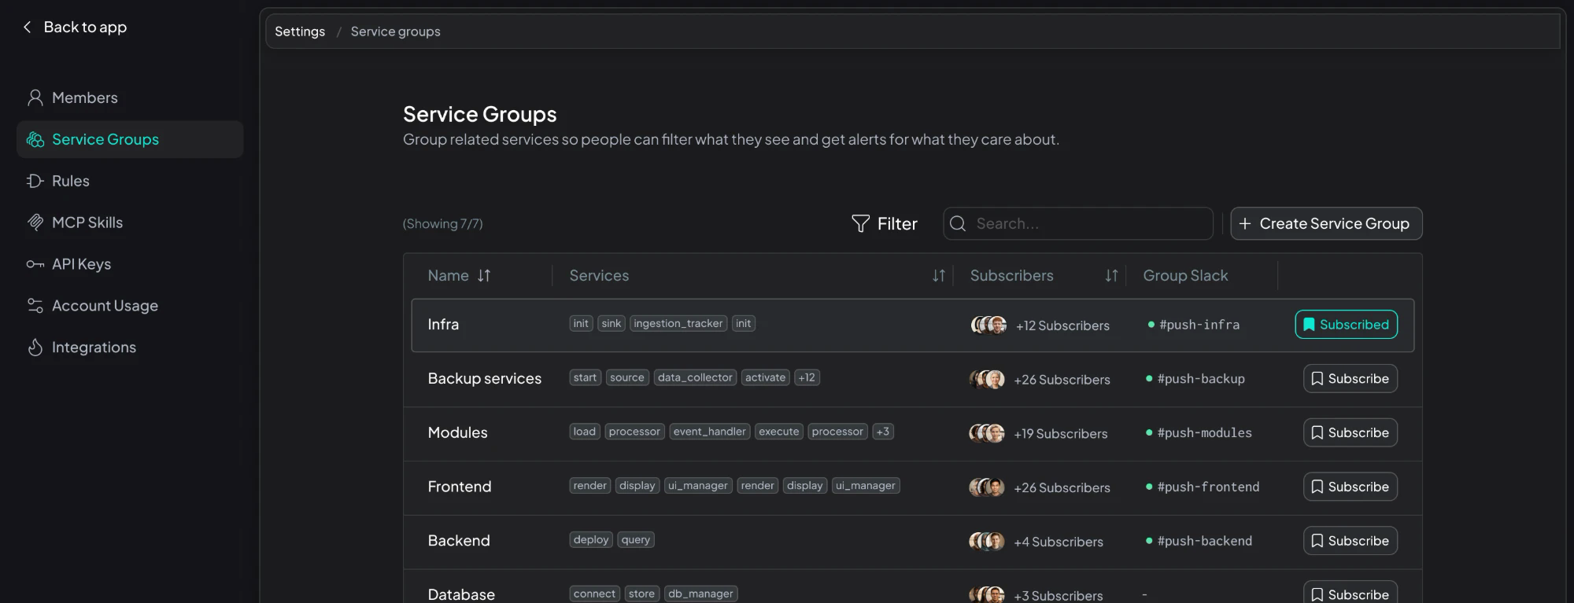Screen dimensions: 1574x603
Task: Click the API Keys key icon
Action: [35, 264]
